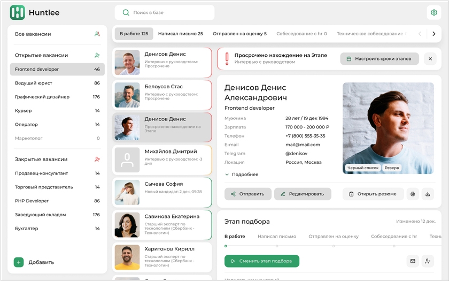Screen dimensions: 449x281
Task: Click the Поиск в базе search field
Action: pyautogui.click(x=165, y=13)
